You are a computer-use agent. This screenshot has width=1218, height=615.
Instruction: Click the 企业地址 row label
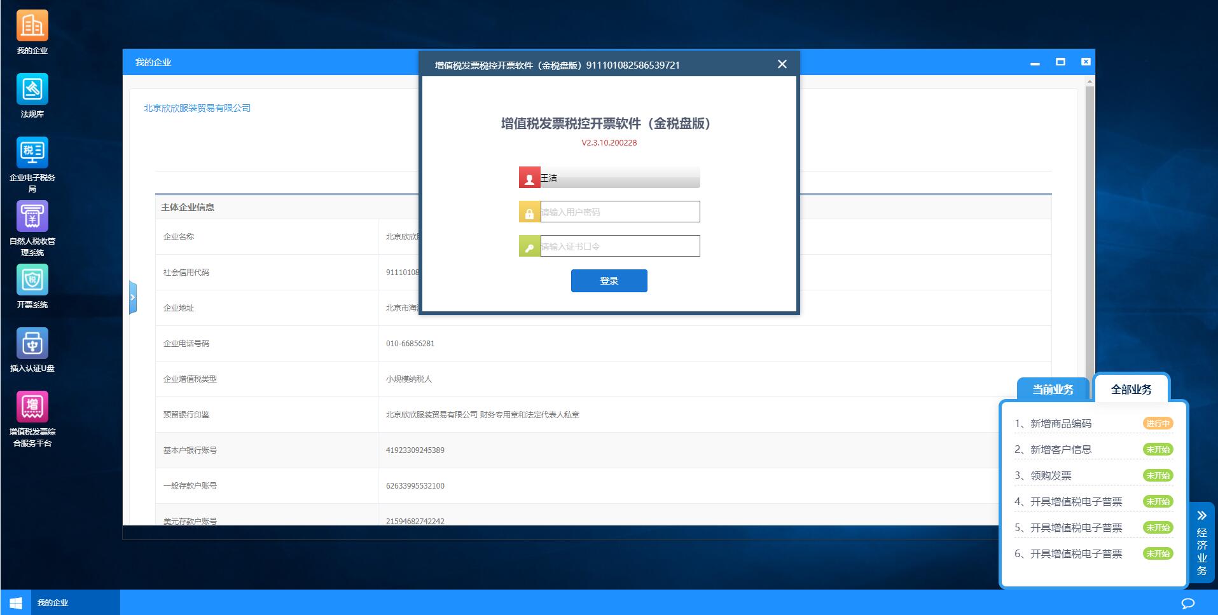click(x=178, y=307)
